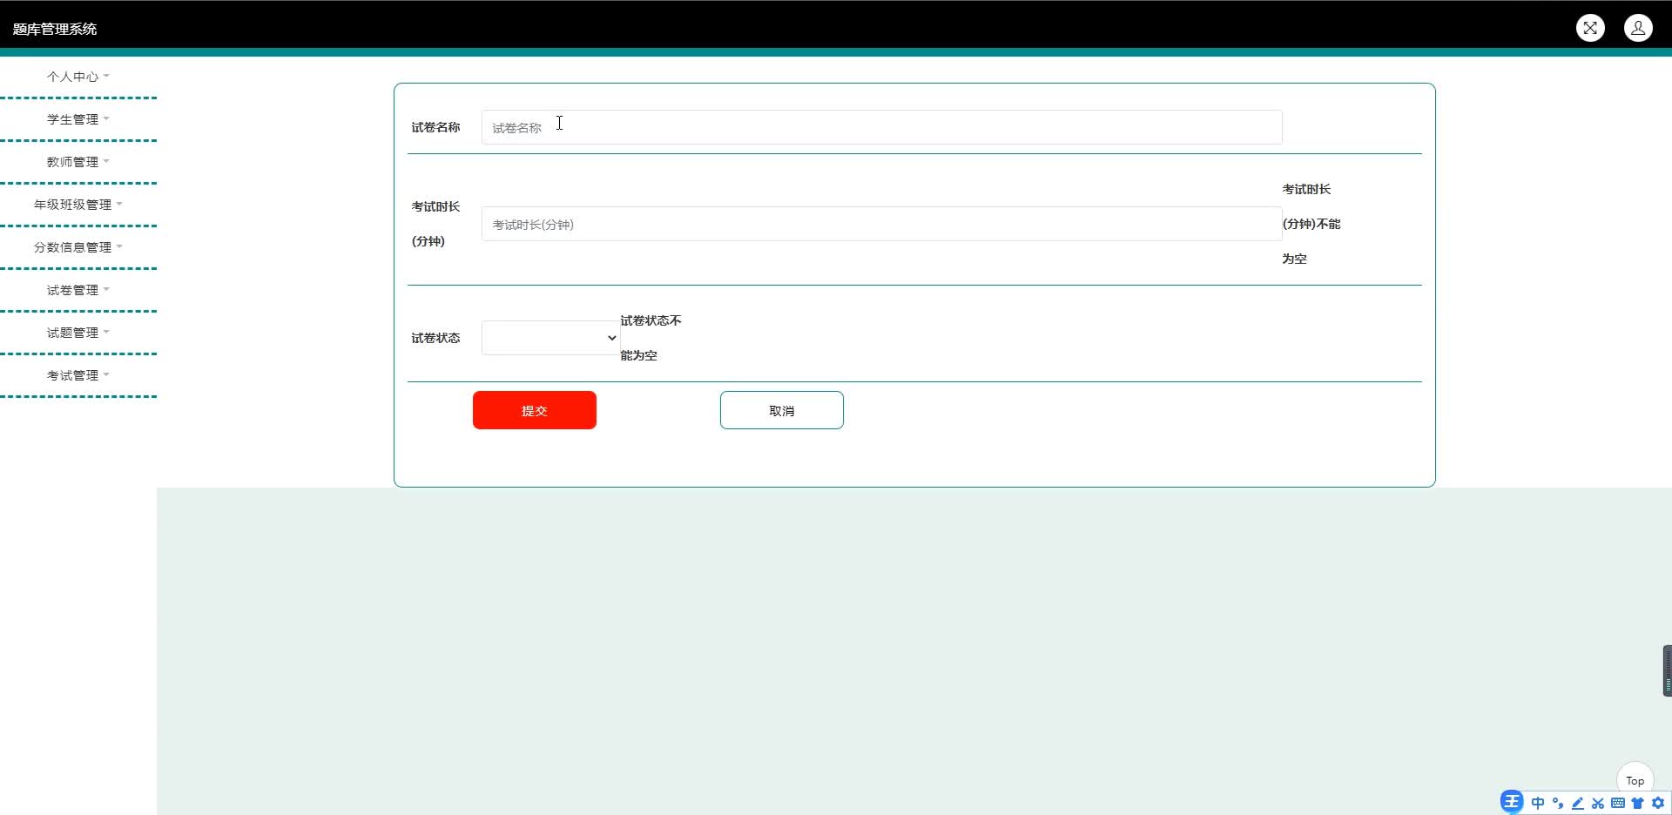Screen dimensions: 1672x815
Task: Open the skin shirt icon in IME bar
Action: tap(1637, 803)
